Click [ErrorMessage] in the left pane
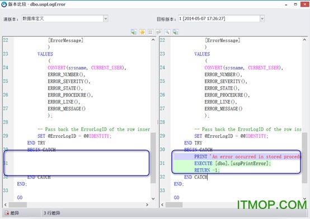This screenshot has height=219, width=310. (65, 40)
